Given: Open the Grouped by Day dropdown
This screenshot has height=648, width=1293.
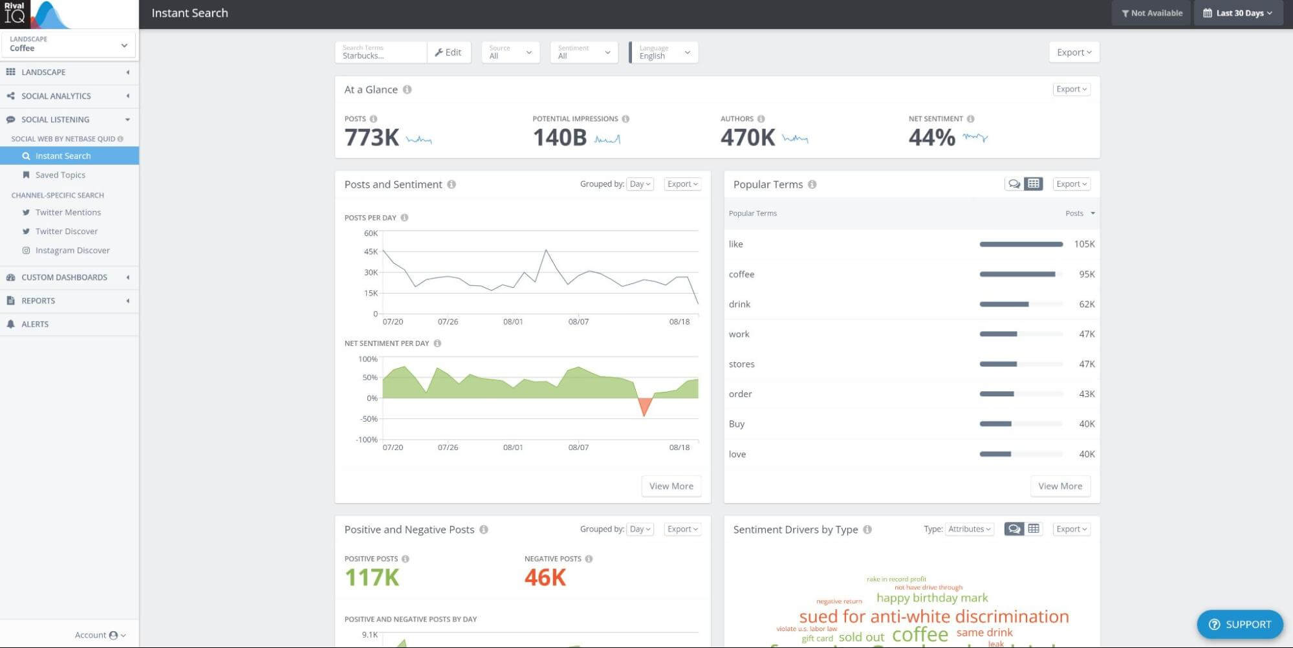Looking at the screenshot, I should click(x=639, y=184).
